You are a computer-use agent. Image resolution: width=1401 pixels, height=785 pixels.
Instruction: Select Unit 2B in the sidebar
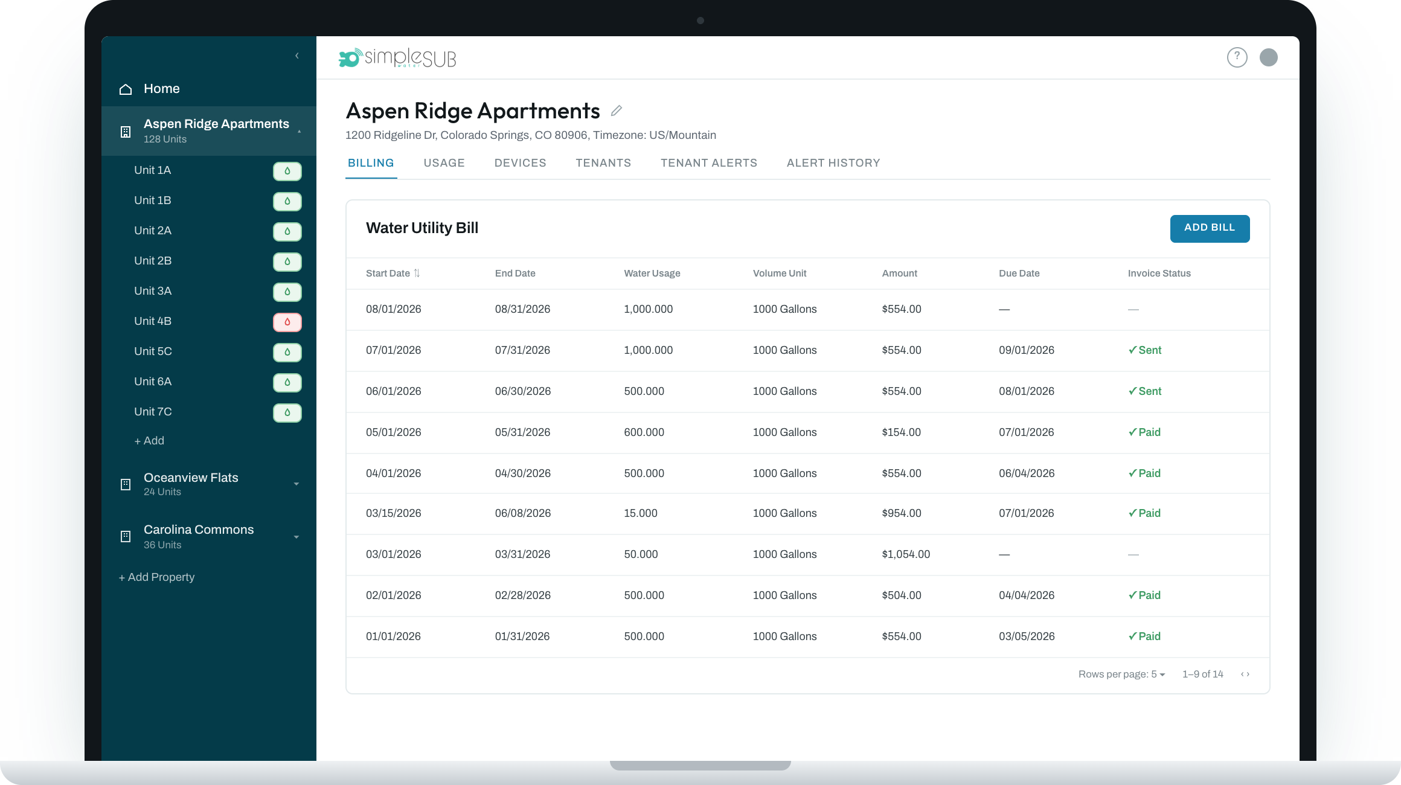click(x=153, y=261)
